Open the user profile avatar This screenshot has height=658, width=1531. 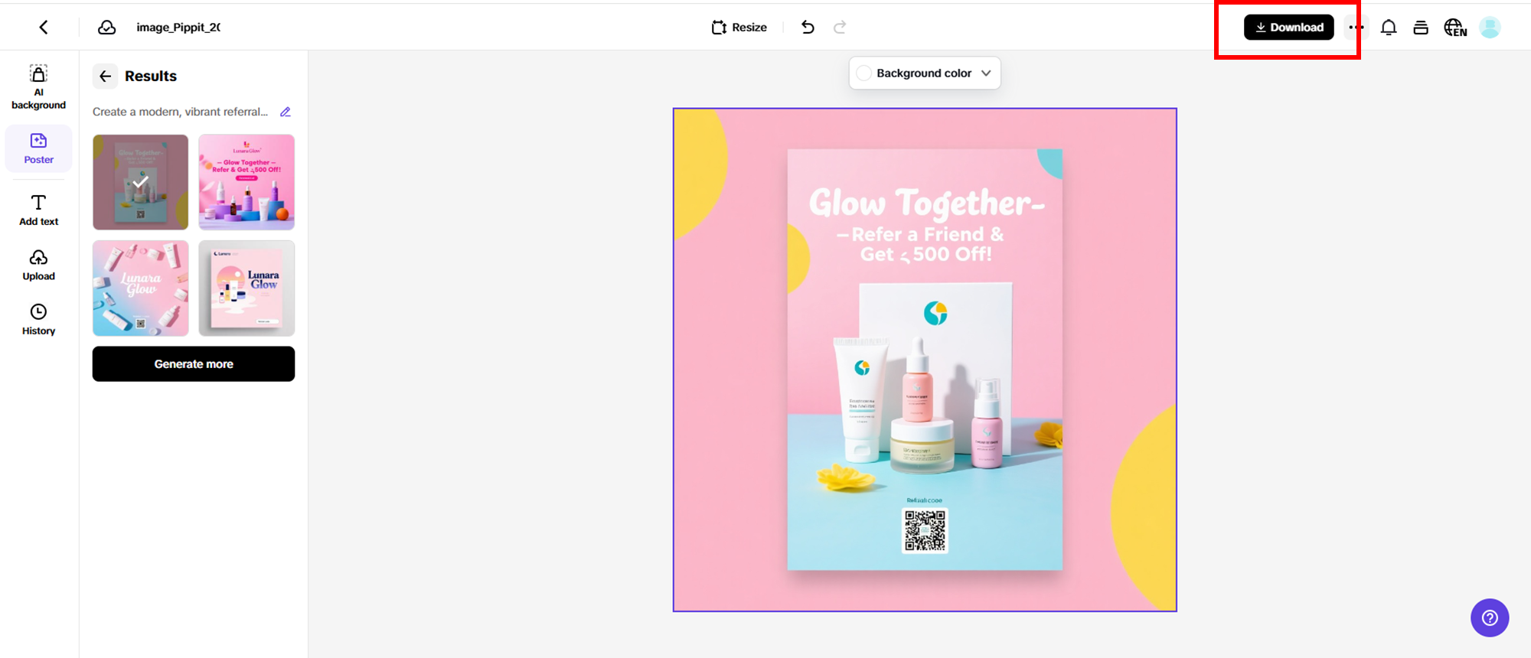click(x=1490, y=28)
